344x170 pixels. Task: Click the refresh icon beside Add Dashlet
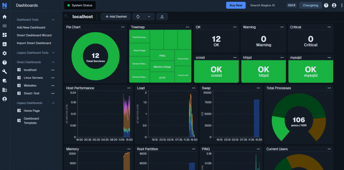tap(138, 16)
